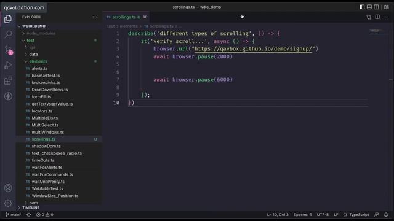The width and height of the screenshot is (394, 221).
Task: Change the LF end of line sequence
Action: (336, 215)
